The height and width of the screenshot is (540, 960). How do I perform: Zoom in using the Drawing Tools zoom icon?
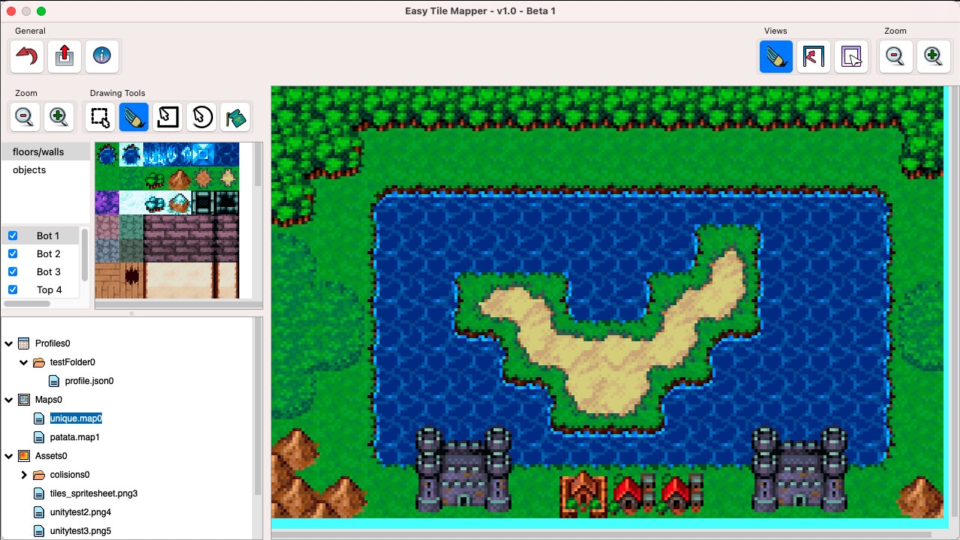coord(59,117)
